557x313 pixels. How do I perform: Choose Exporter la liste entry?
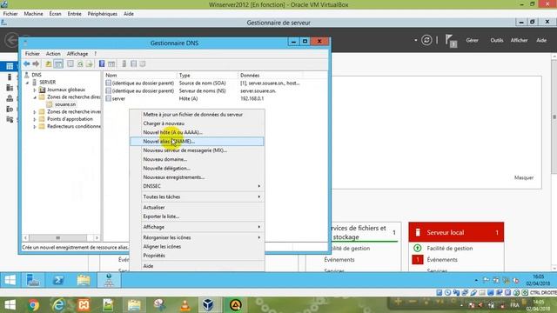(x=197, y=216)
